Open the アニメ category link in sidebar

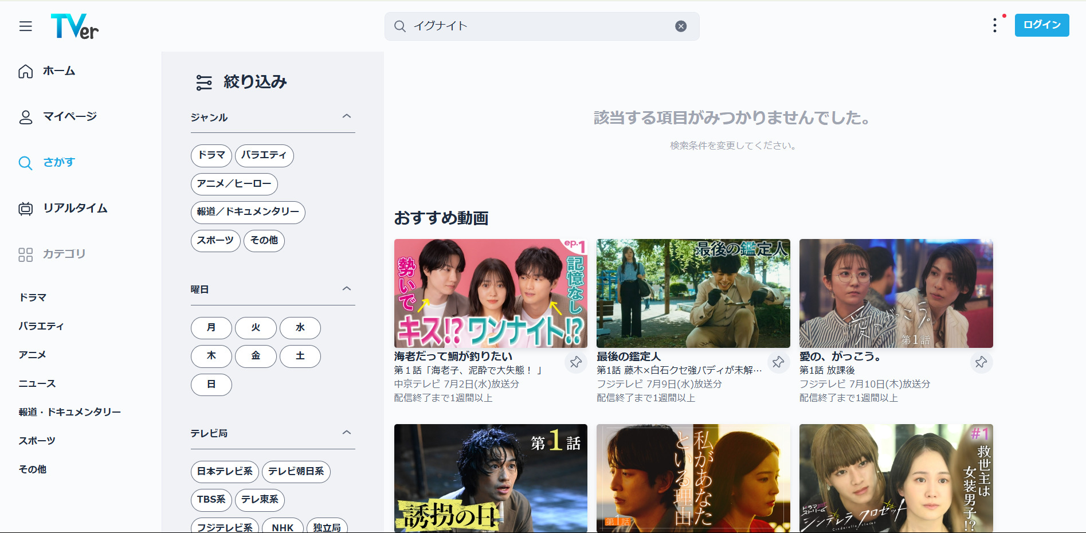(x=32, y=355)
